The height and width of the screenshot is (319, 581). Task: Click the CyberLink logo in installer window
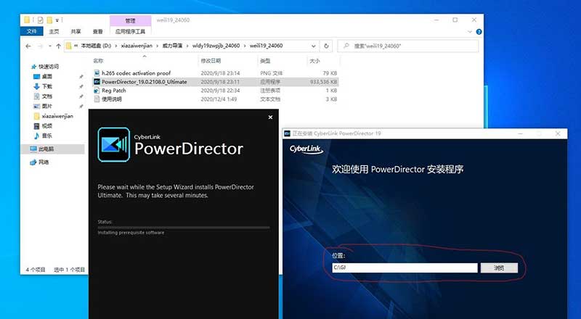306,149
